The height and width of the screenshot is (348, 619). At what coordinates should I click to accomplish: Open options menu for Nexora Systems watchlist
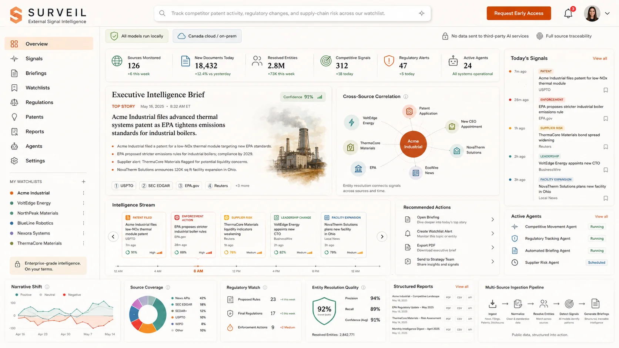point(84,233)
